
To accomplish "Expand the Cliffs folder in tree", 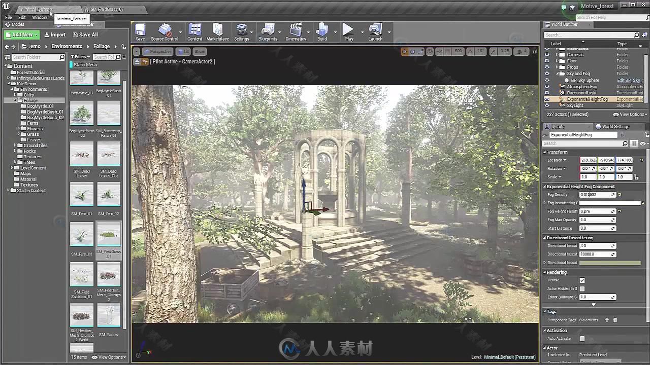I will tap(16, 95).
